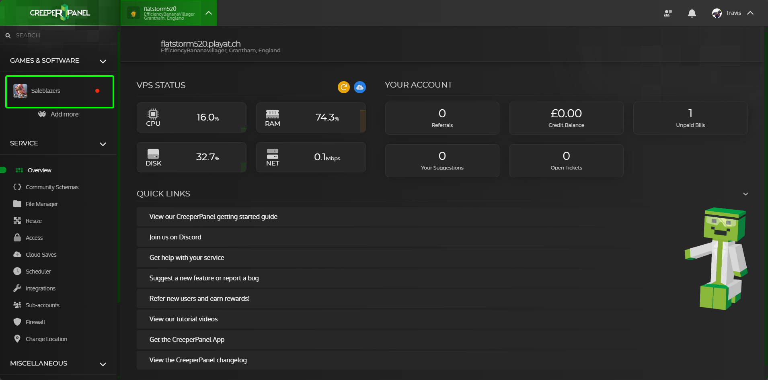Click Travis user avatar
Viewport: 768px width, 380px height.
click(x=717, y=13)
